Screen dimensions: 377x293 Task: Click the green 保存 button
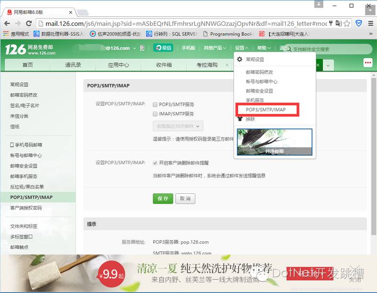[x=163, y=199]
